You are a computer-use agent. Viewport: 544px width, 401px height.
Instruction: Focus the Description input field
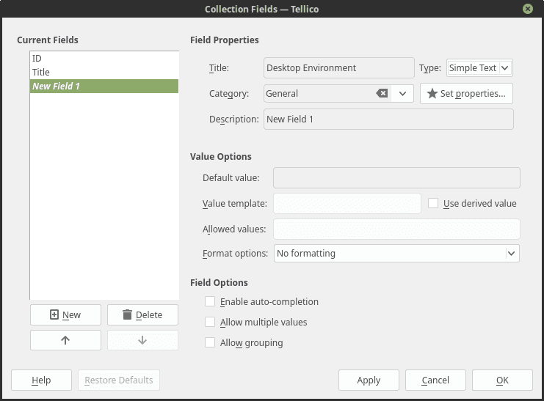(388, 119)
